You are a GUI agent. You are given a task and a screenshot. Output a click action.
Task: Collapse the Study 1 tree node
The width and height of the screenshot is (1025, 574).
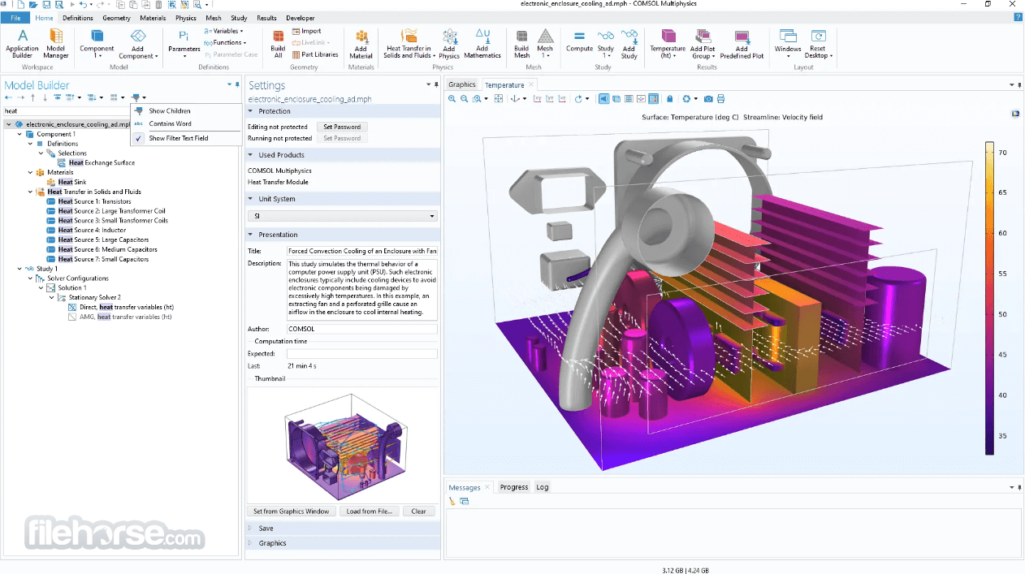pyautogui.click(x=19, y=269)
